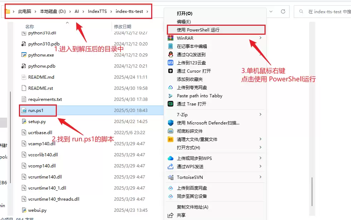The image size is (351, 220).
Task: Expand the TortoiseSVN submenu arrow
Action: pos(260,177)
